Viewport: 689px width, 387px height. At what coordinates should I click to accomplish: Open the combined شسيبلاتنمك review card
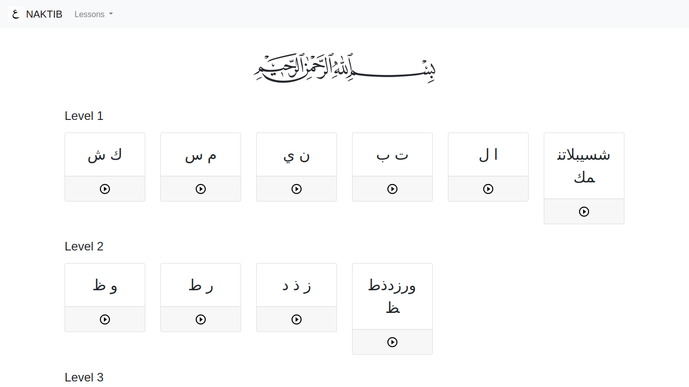584,165
